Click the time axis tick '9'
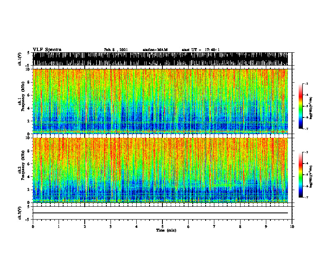This screenshot has height=254, width=329. [x=266, y=227]
